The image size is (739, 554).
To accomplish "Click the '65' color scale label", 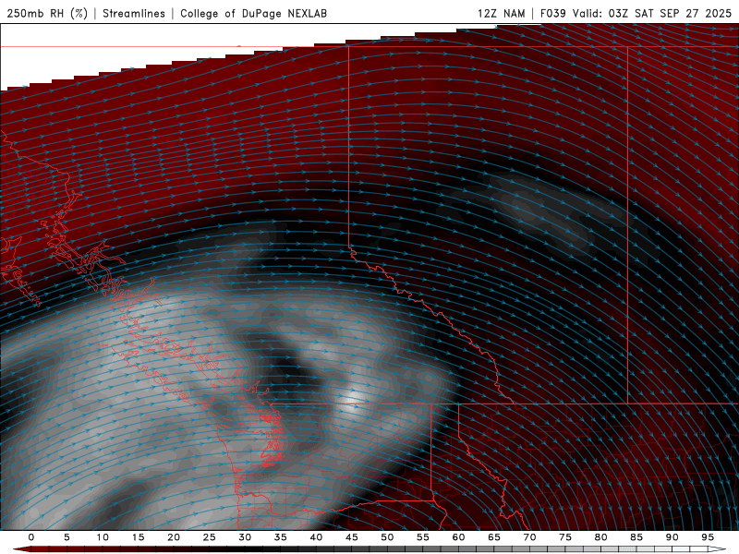I will (x=494, y=537).
